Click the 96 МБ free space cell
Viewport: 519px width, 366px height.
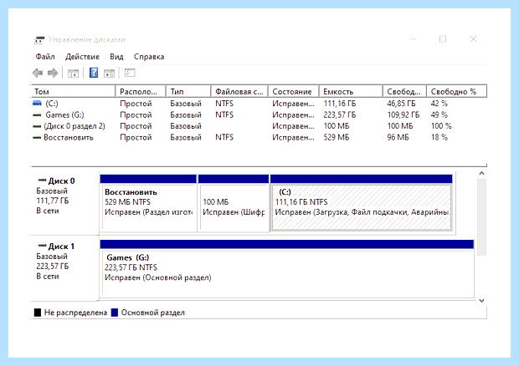398,137
